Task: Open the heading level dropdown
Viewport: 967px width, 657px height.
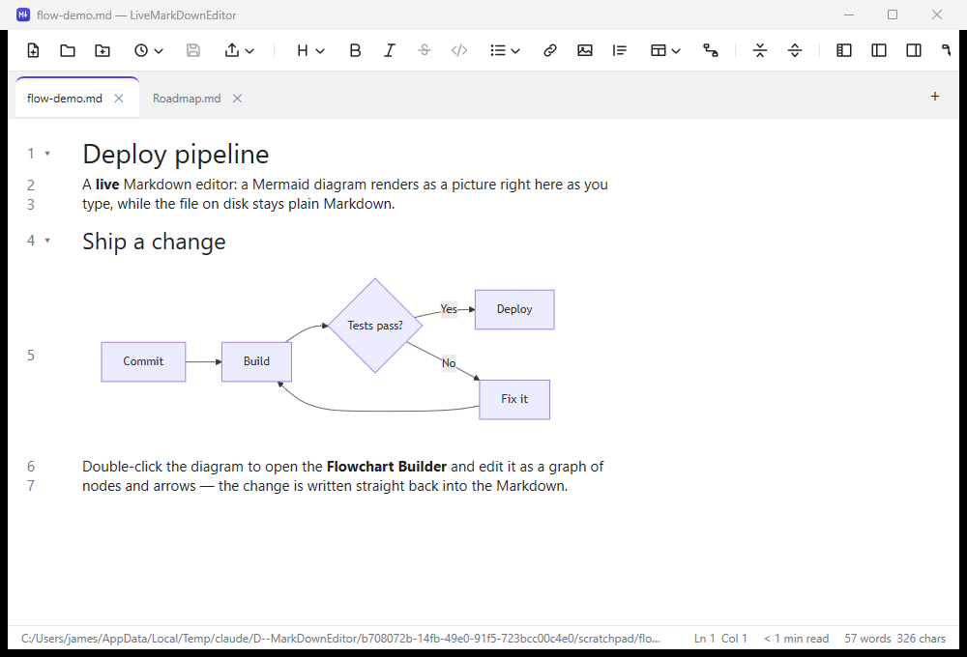Action: [x=310, y=50]
